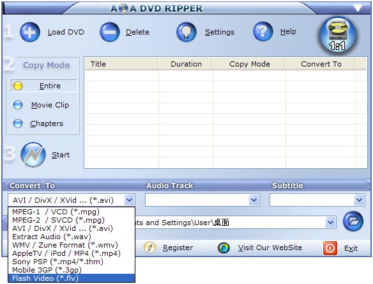
Task: Click the Exit label
Action: pos(351,248)
